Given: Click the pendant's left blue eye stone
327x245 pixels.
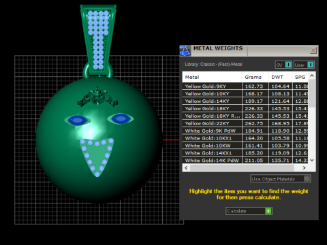Looking at the screenshot, I should click(x=78, y=120).
